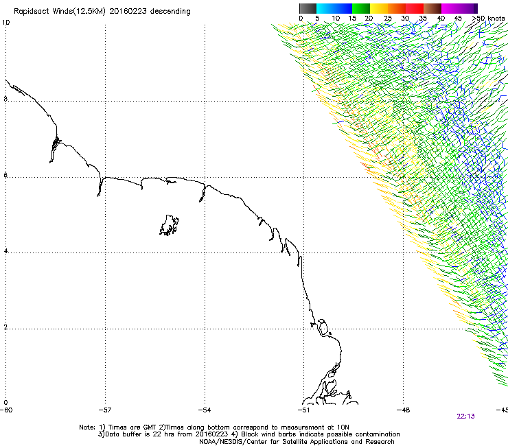This screenshot has width=508, height=446.
Task: Click the yellow 20–25 knots legend segment
Action: pos(379,8)
